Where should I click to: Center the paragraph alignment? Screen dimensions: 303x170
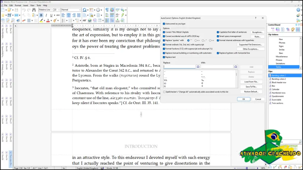tap(69, 15)
